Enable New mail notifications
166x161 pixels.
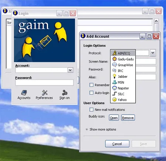[91, 109]
